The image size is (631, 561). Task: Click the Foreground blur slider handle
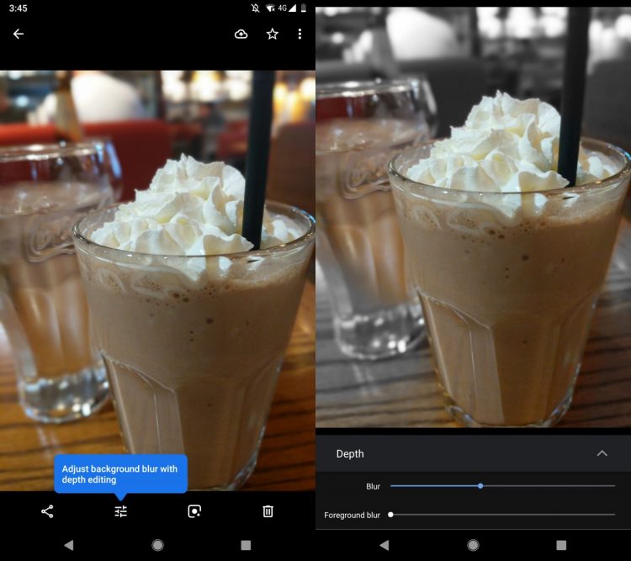[390, 515]
